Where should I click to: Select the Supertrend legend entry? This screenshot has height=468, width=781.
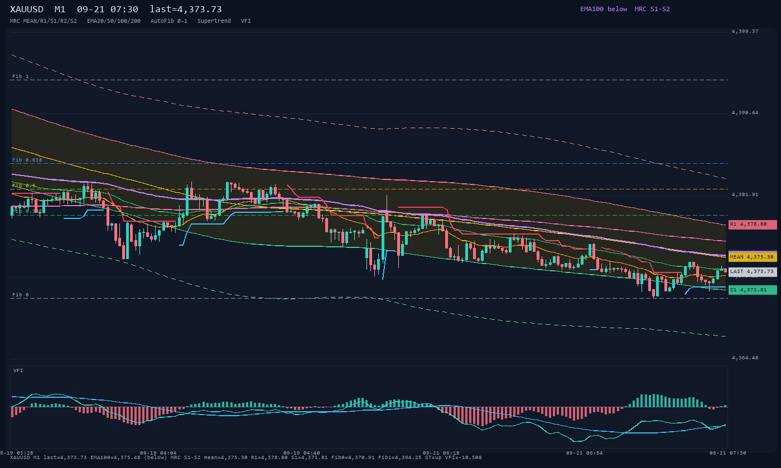tap(214, 21)
